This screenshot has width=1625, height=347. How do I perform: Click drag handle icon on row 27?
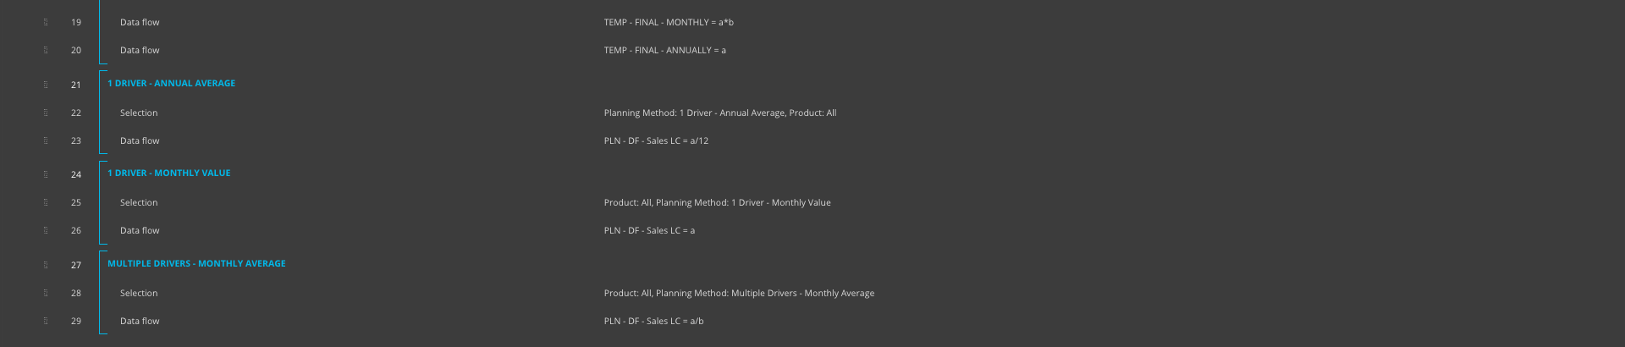(46, 264)
